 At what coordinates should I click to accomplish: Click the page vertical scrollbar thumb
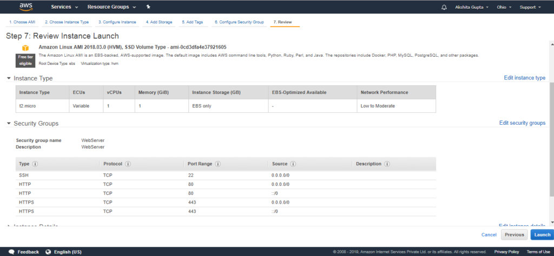pos(551,139)
